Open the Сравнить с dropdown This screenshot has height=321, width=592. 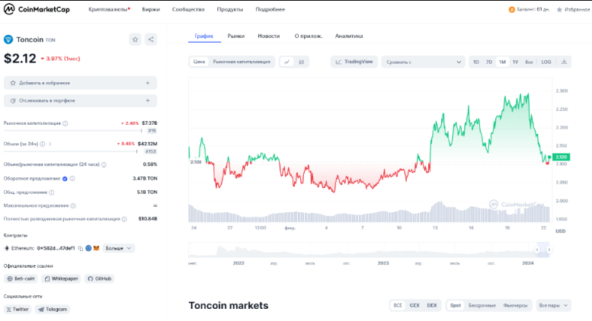click(423, 62)
